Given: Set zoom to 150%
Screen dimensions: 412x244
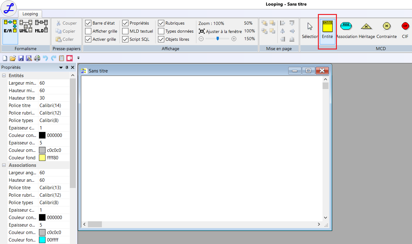Looking at the screenshot, I should (x=250, y=39).
